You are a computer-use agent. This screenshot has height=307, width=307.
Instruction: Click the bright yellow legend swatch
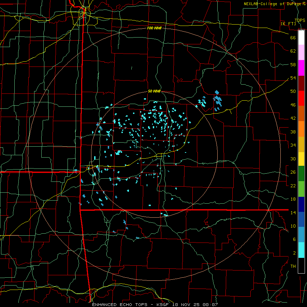(x=301, y=159)
